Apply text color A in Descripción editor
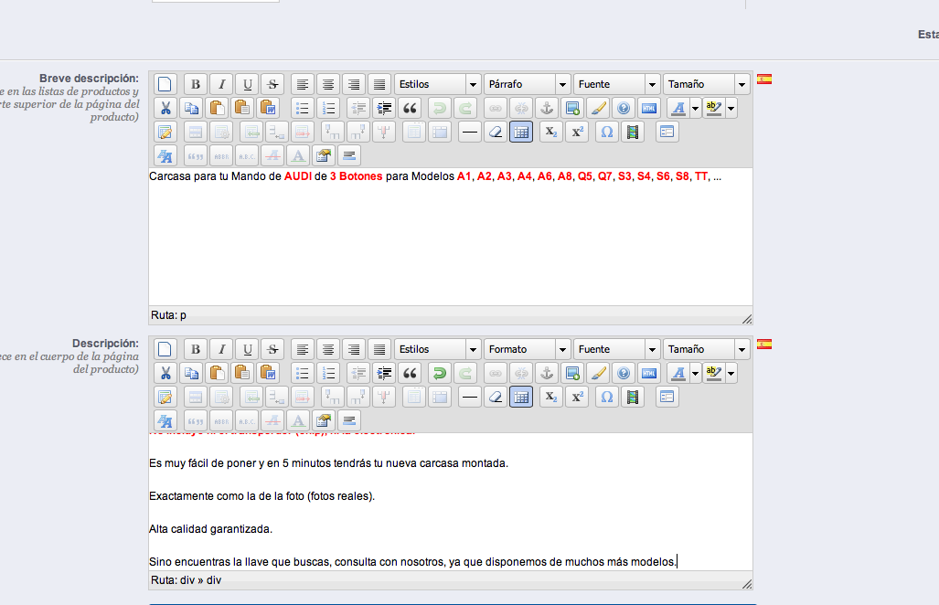This screenshot has width=939, height=605. pyautogui.click(x=678, y=374)
